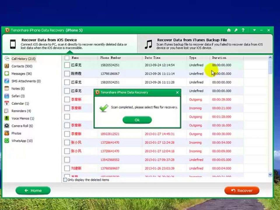Check the row dated 2013-01-27 12:24:28
The width and height of the screenshot is (280, 210).
tap(67, 142)
